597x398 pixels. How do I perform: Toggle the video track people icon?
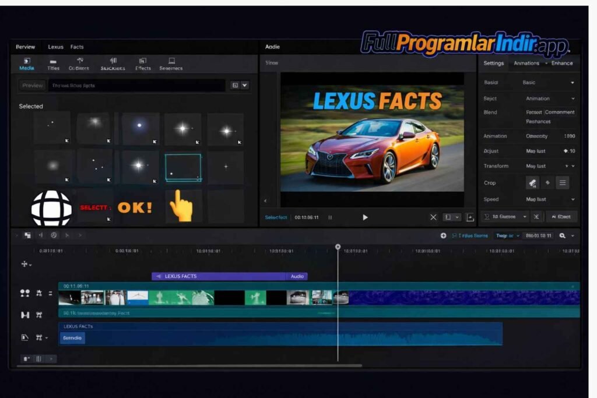click(25, 293)
